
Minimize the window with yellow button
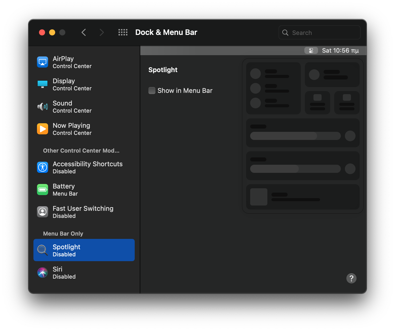(52, 32)
